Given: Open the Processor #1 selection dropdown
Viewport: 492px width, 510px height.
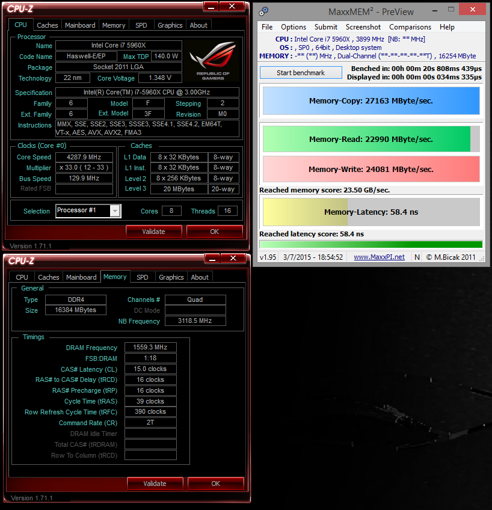Looking at the screenshot, I should (x=115, y=211).
